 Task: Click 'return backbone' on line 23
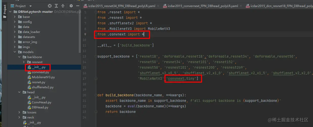coord(120,112)
